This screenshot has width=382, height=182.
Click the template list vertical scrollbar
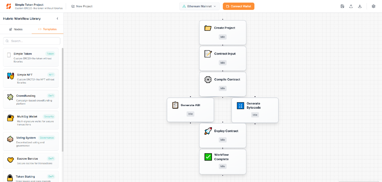coord(62,99)
